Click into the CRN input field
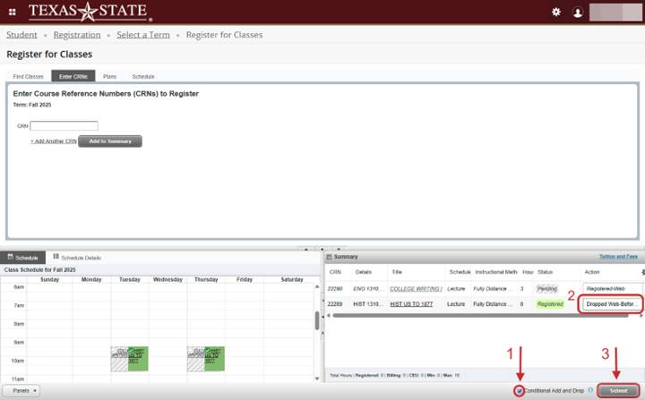 [64, 126]
